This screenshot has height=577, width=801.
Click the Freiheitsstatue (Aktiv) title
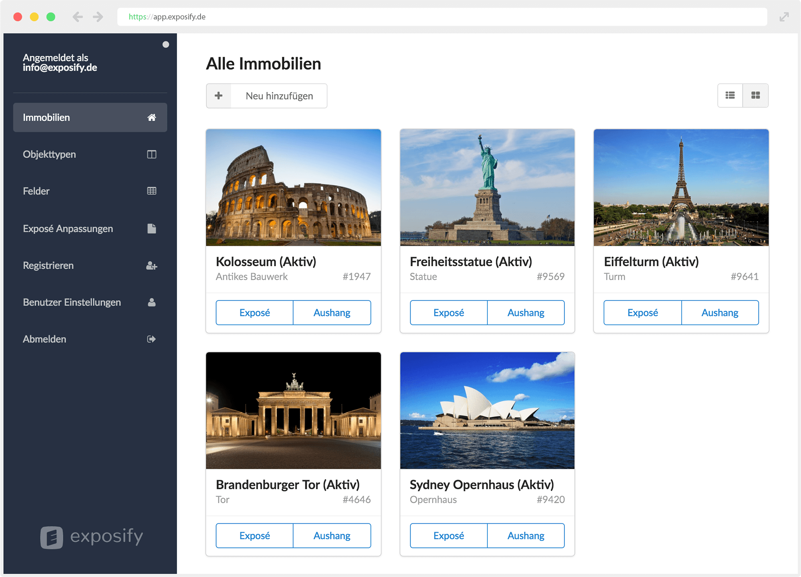point(471,262)
